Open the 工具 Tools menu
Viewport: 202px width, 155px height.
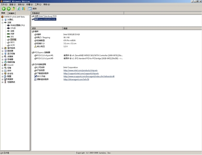point(38,4)
